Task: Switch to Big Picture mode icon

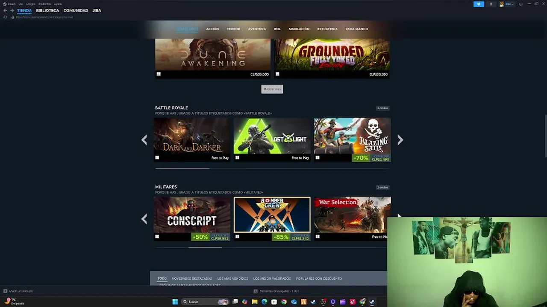Action: coord(521,4)
